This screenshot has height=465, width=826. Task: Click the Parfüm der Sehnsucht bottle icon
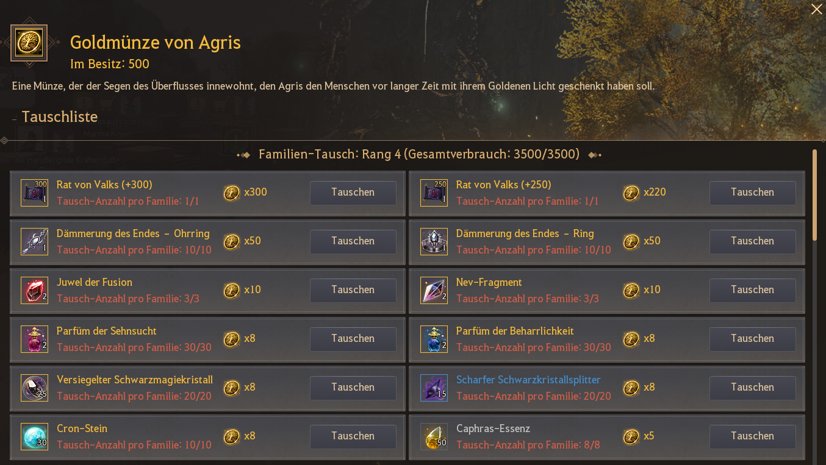coord(34,339)
